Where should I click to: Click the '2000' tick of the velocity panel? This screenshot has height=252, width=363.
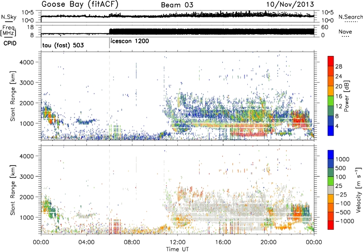(x=26, y=197)
